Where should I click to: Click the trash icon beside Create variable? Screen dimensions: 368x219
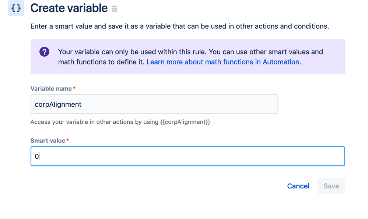[115, 9]
